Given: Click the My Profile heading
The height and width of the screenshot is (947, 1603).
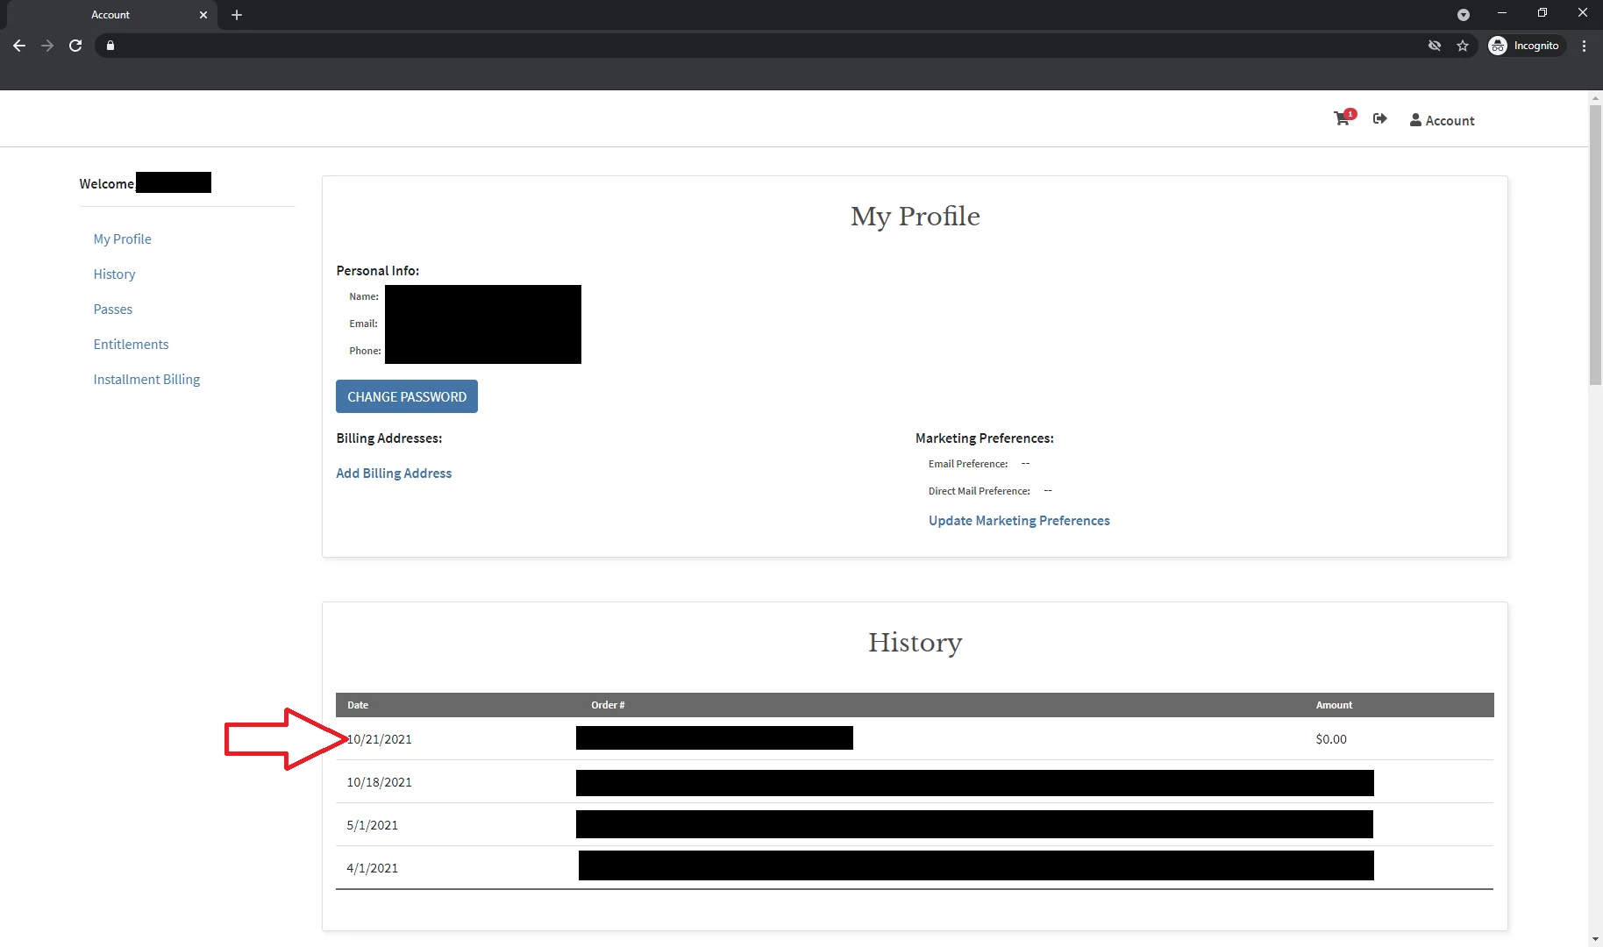Looking at the screenshot, I should [x=915, y=217].
